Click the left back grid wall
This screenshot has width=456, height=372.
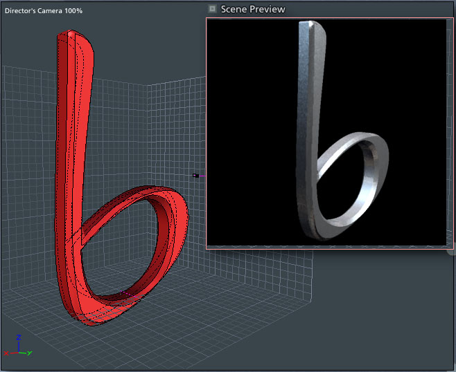click(28, 173)
